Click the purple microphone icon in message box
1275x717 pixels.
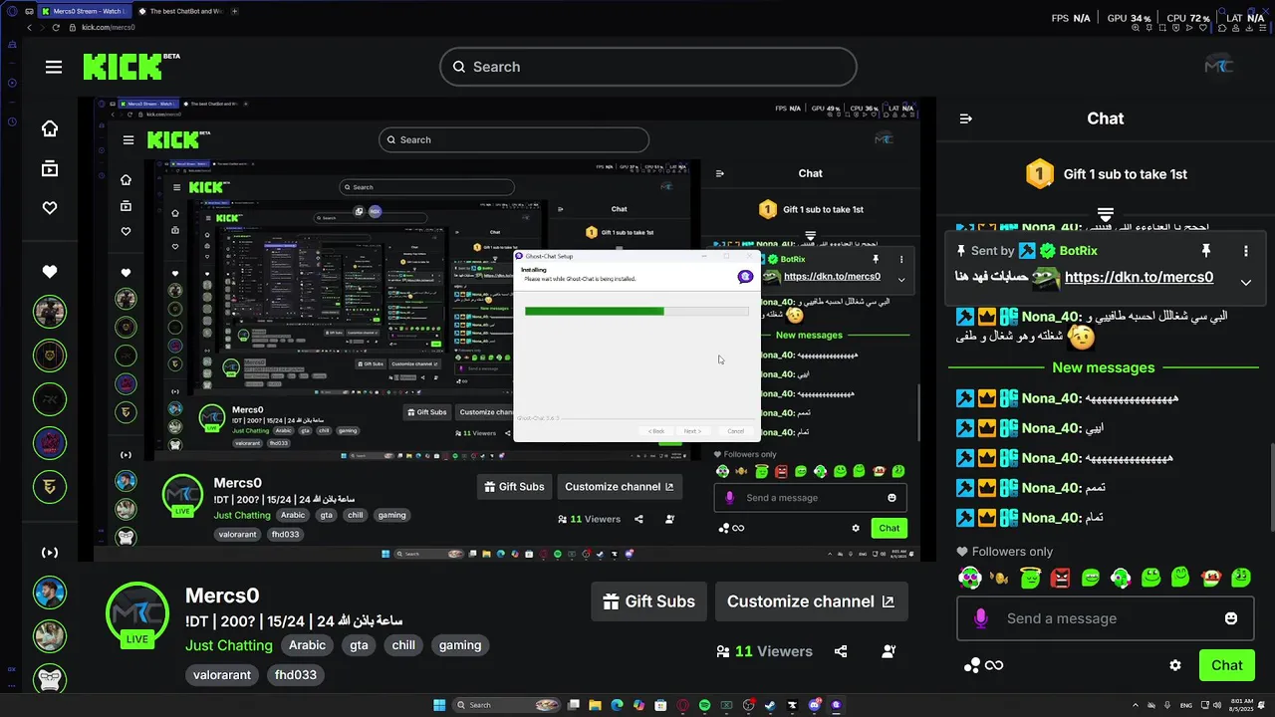click(x=980, y=618)
